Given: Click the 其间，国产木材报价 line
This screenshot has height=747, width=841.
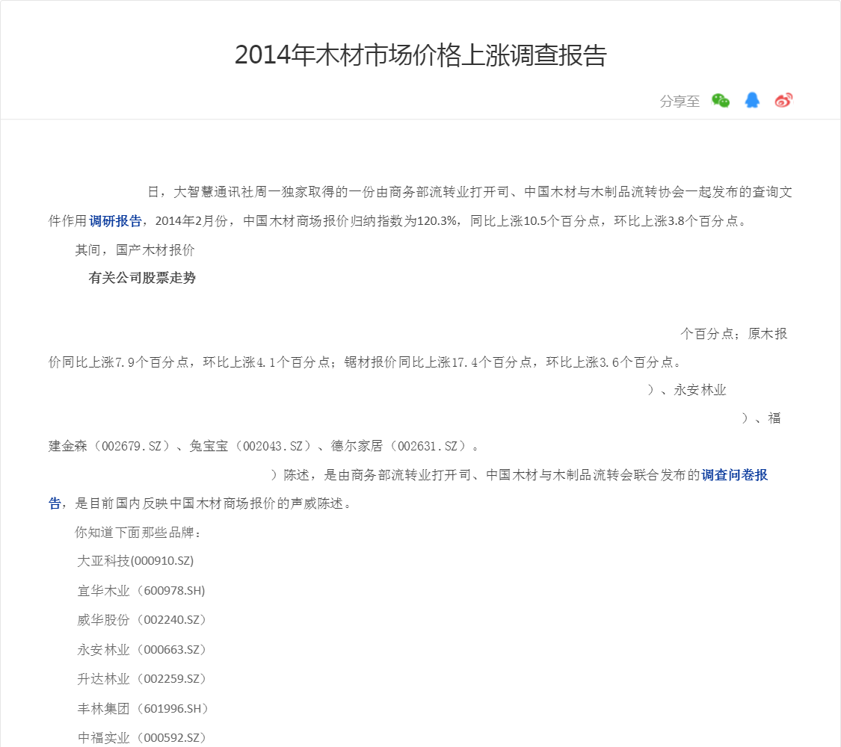Looking at the screenshot, I should click(x=135, y=250).
